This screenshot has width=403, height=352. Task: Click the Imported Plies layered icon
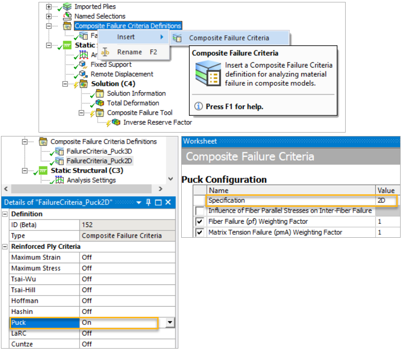[67, 6]
